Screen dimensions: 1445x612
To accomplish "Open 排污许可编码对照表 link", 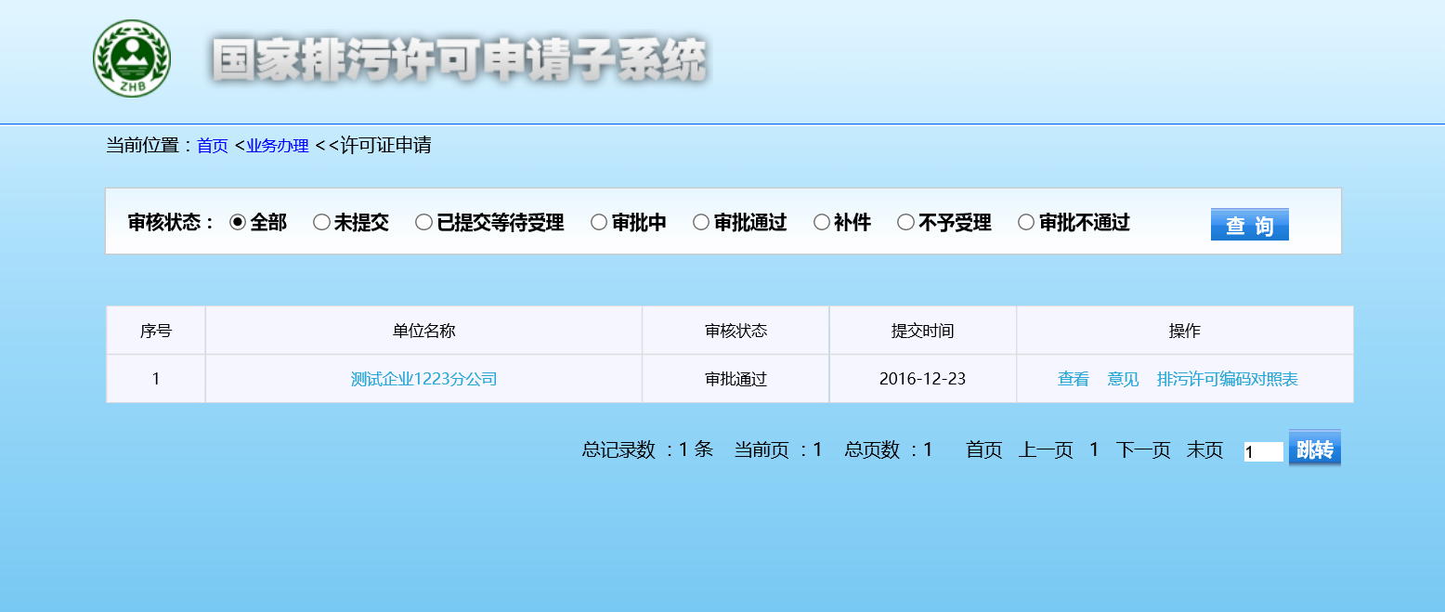I will [1227, 379].
